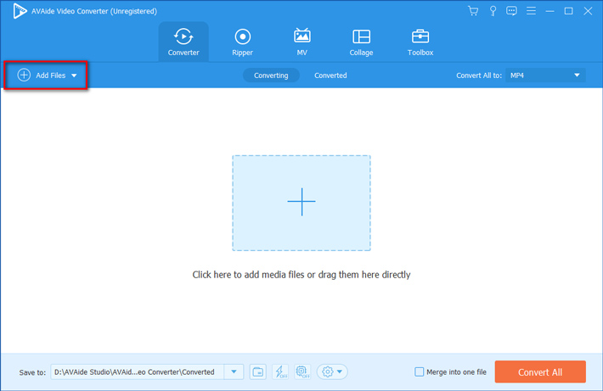Open the output folder icon
This screenshot has height=391, width=603.
point(258,371)
